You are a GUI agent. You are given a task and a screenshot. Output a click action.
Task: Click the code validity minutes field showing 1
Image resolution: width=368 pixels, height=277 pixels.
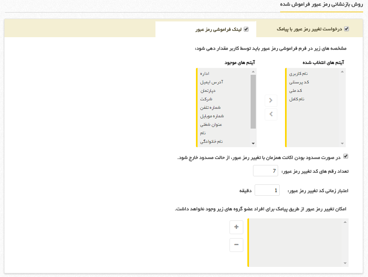268,190
